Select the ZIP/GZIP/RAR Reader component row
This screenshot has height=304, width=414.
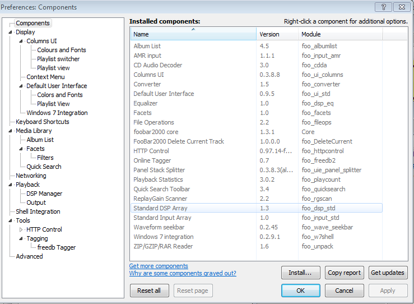(x=257, y=246)
